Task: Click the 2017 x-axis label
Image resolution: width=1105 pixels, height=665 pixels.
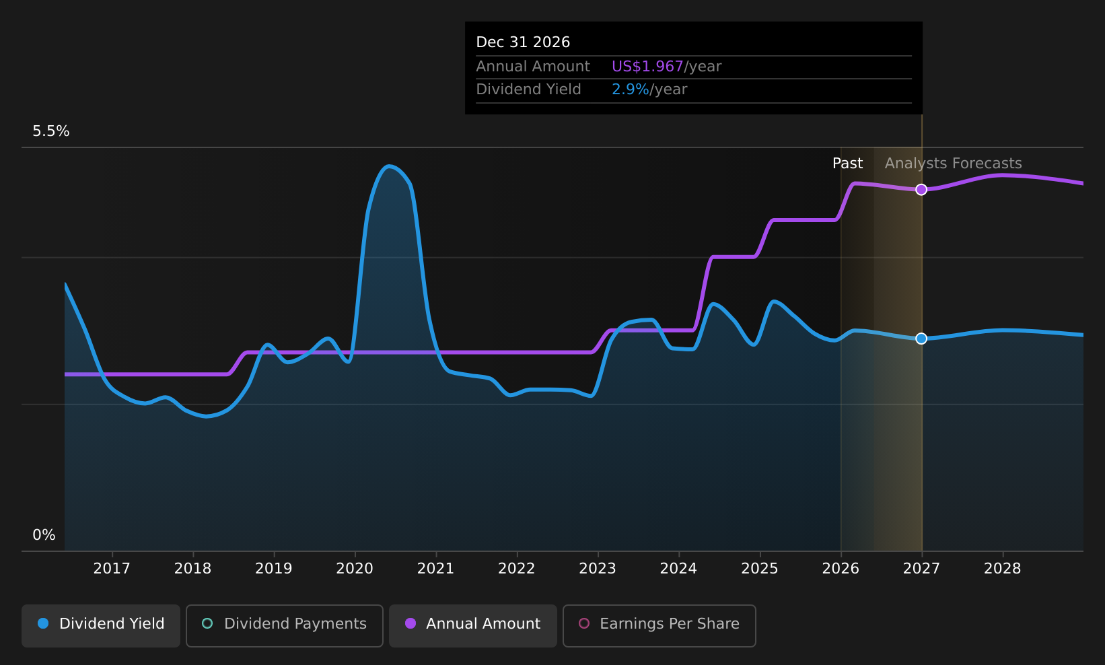Action: pyautogui.click(x=112, y=569)
